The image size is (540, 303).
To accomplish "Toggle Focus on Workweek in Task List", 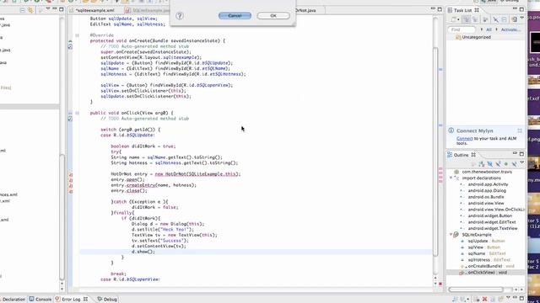I will [485, 19].
